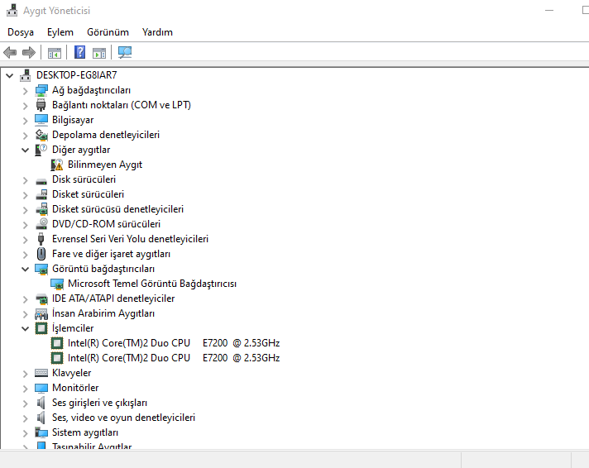Viewport: 589px width, 468px height.
Task: Click the Ses girişleri ve çıkışları speaker icon
Action: coord(41,403)
